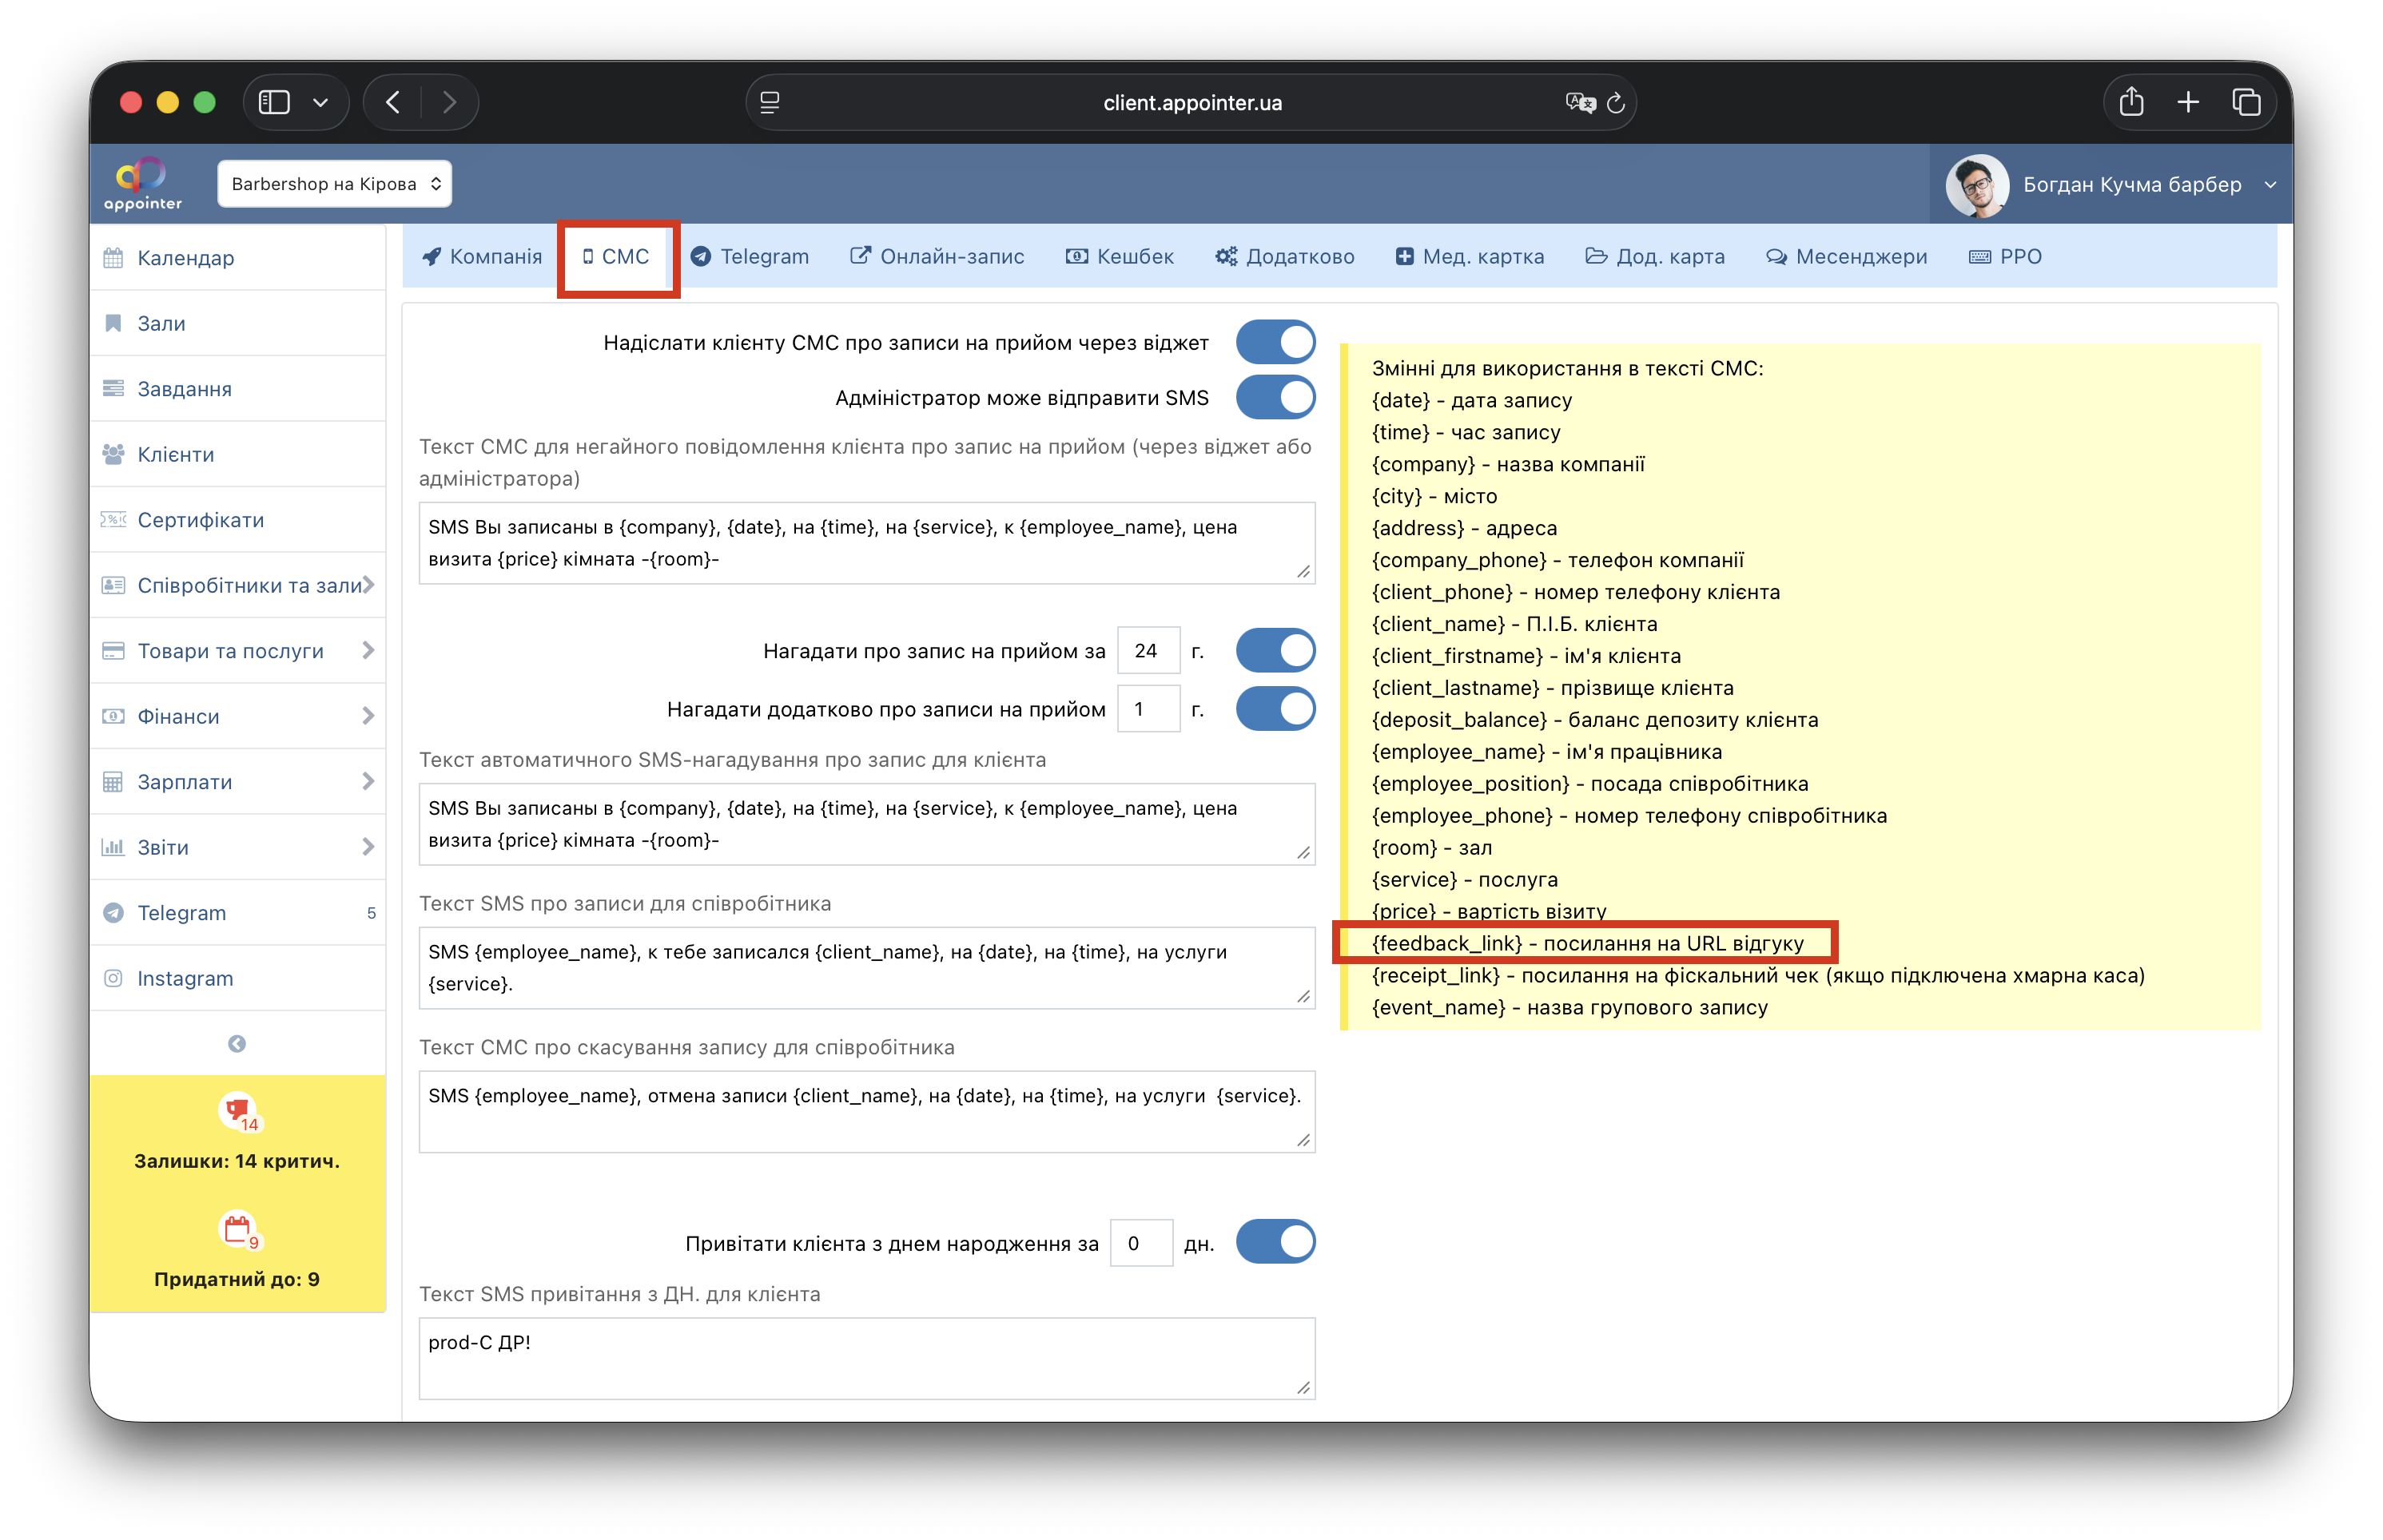Open the Богдан Кучма user menu

2131,184
